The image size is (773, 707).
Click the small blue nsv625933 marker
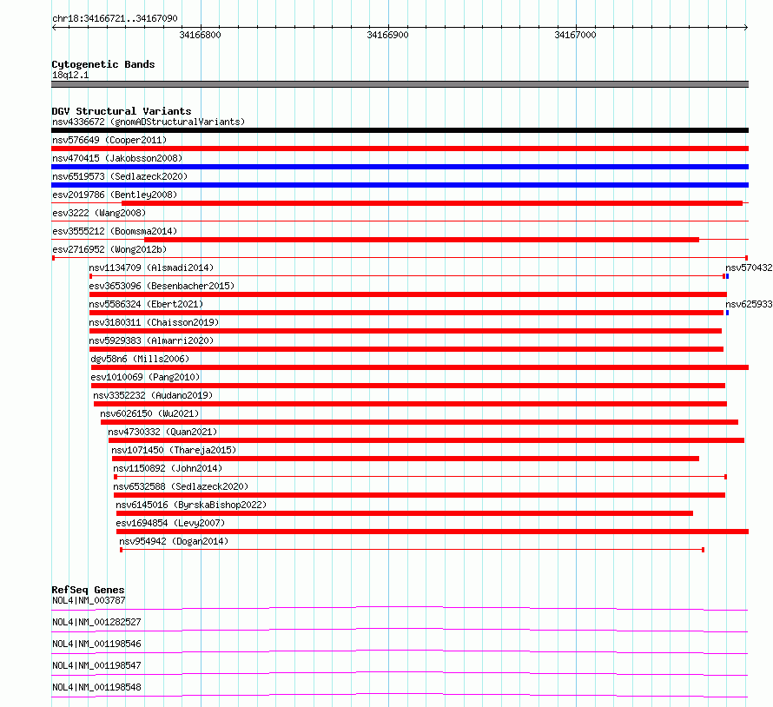727,313
